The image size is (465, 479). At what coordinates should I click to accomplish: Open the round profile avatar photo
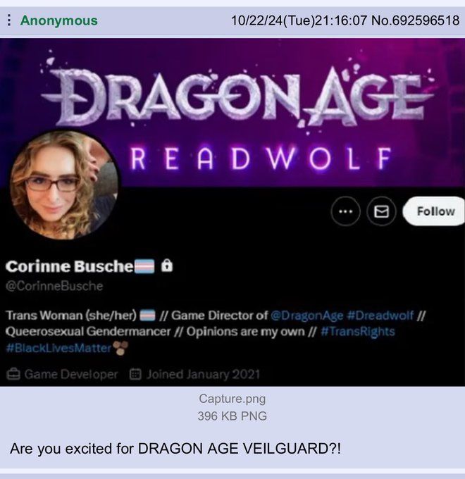click(64, 185)
